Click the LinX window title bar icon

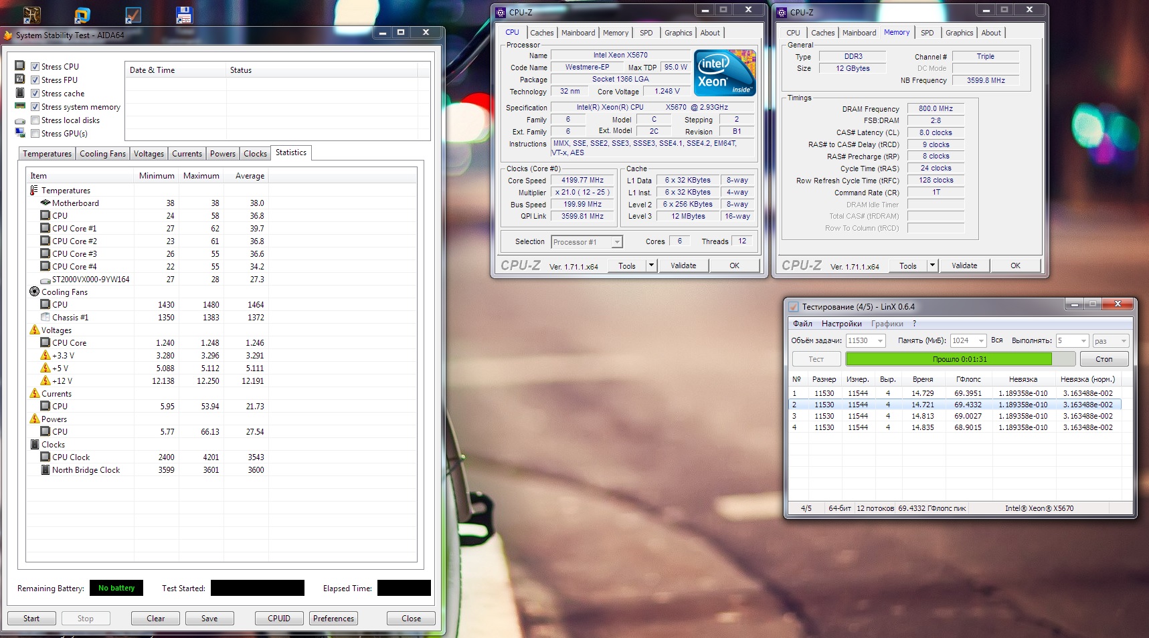(794, 307)
